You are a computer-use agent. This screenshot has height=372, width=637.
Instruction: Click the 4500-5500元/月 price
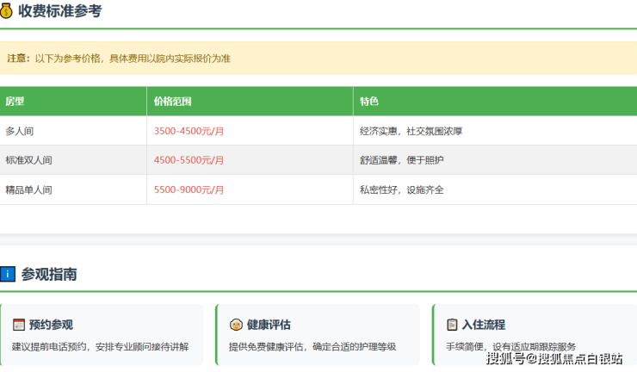[189, 160]
